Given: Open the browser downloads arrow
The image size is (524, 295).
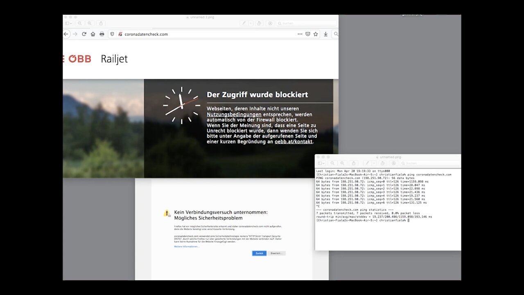Looking at the screenshot, I should tap(326, 34).
